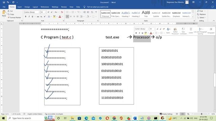This screenshot has width=216, height=121.
Task: Toggle Underline in the ribbon Font group
Action: [32, 16]
